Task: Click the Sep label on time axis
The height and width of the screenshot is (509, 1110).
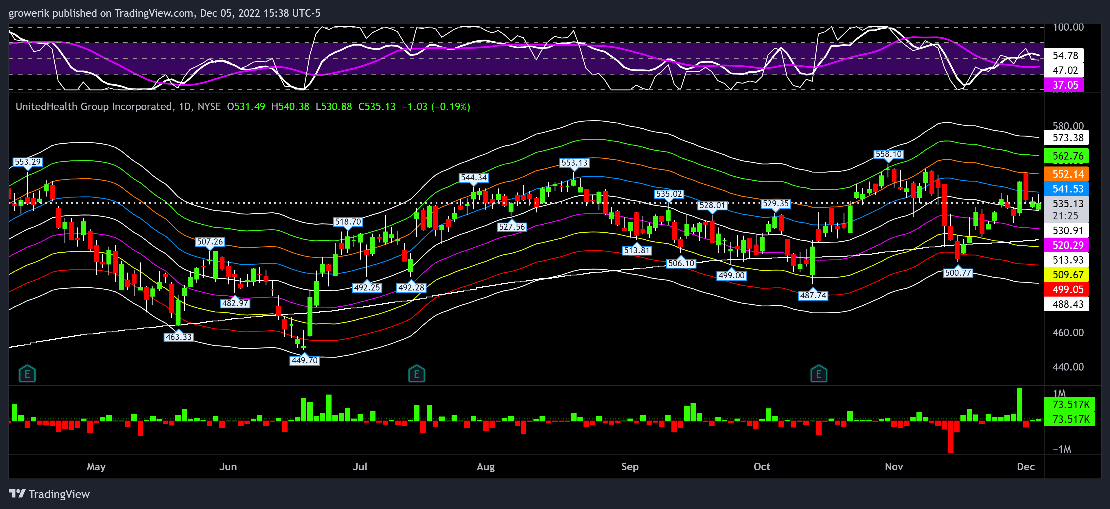Action: click(x=629, y=467)
